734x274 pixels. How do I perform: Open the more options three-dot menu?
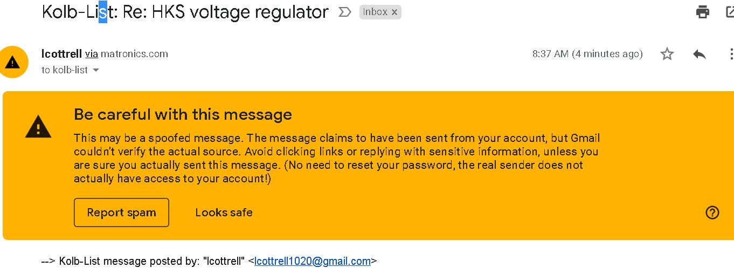(731, 54)
